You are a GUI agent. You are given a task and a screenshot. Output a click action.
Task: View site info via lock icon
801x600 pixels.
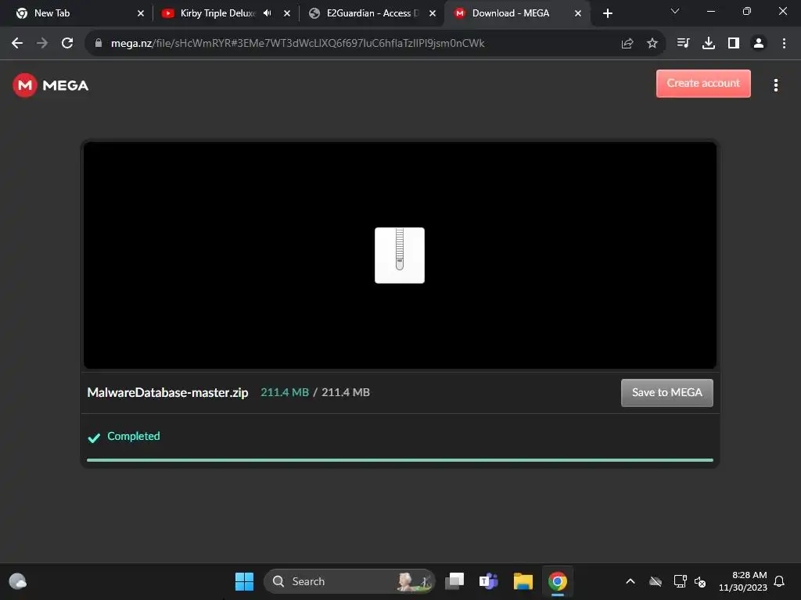pyautogui.click(x=99, y=44)
